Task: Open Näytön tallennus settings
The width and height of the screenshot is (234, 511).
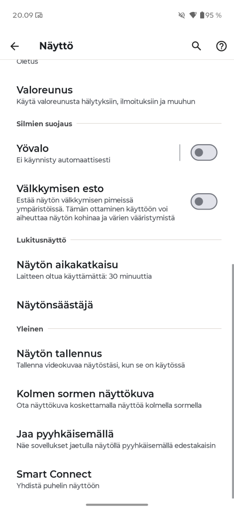Action: point(117,358)
